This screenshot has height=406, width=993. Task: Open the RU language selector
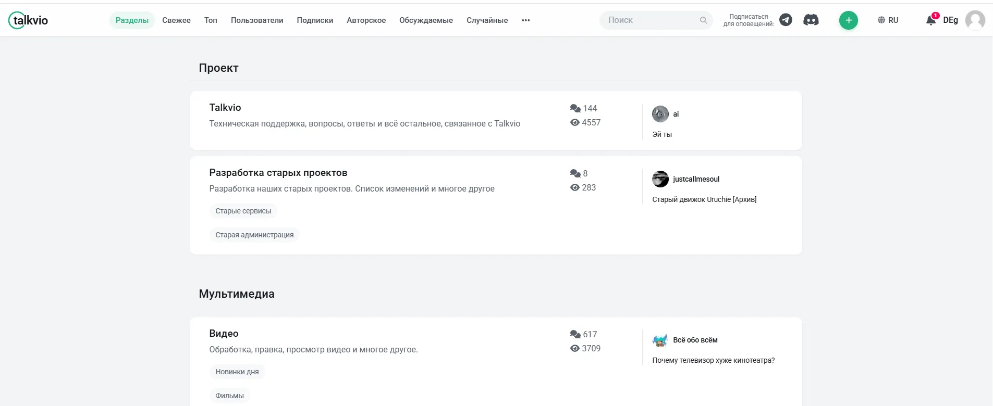click(x=888, y=20)
